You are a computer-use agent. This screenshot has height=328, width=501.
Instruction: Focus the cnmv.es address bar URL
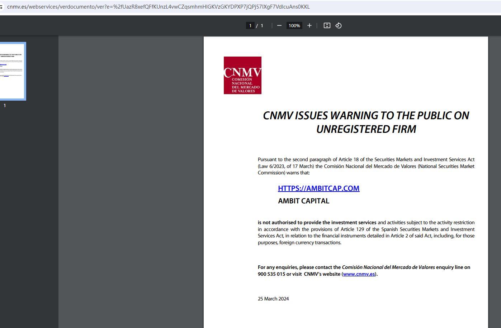point(158,7)
